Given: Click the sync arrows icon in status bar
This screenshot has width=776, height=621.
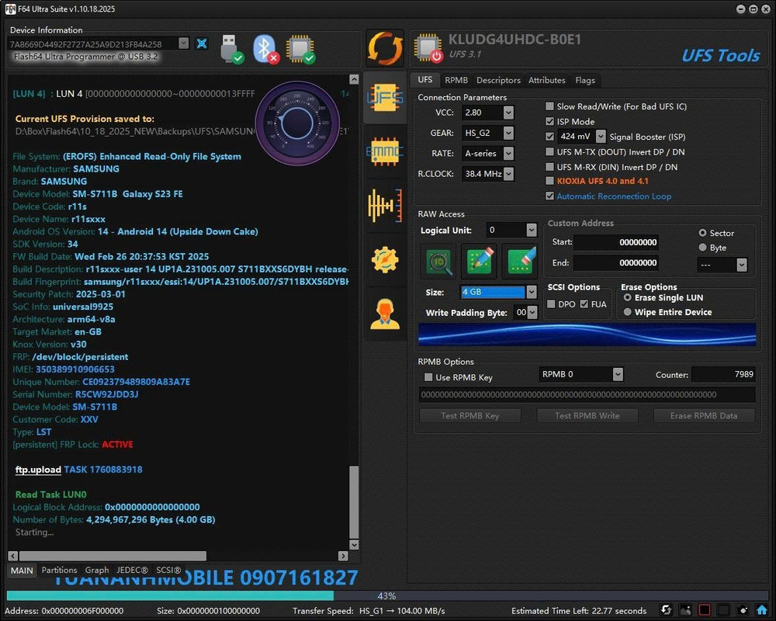Looking at the screenshot, I should [666, 609].
